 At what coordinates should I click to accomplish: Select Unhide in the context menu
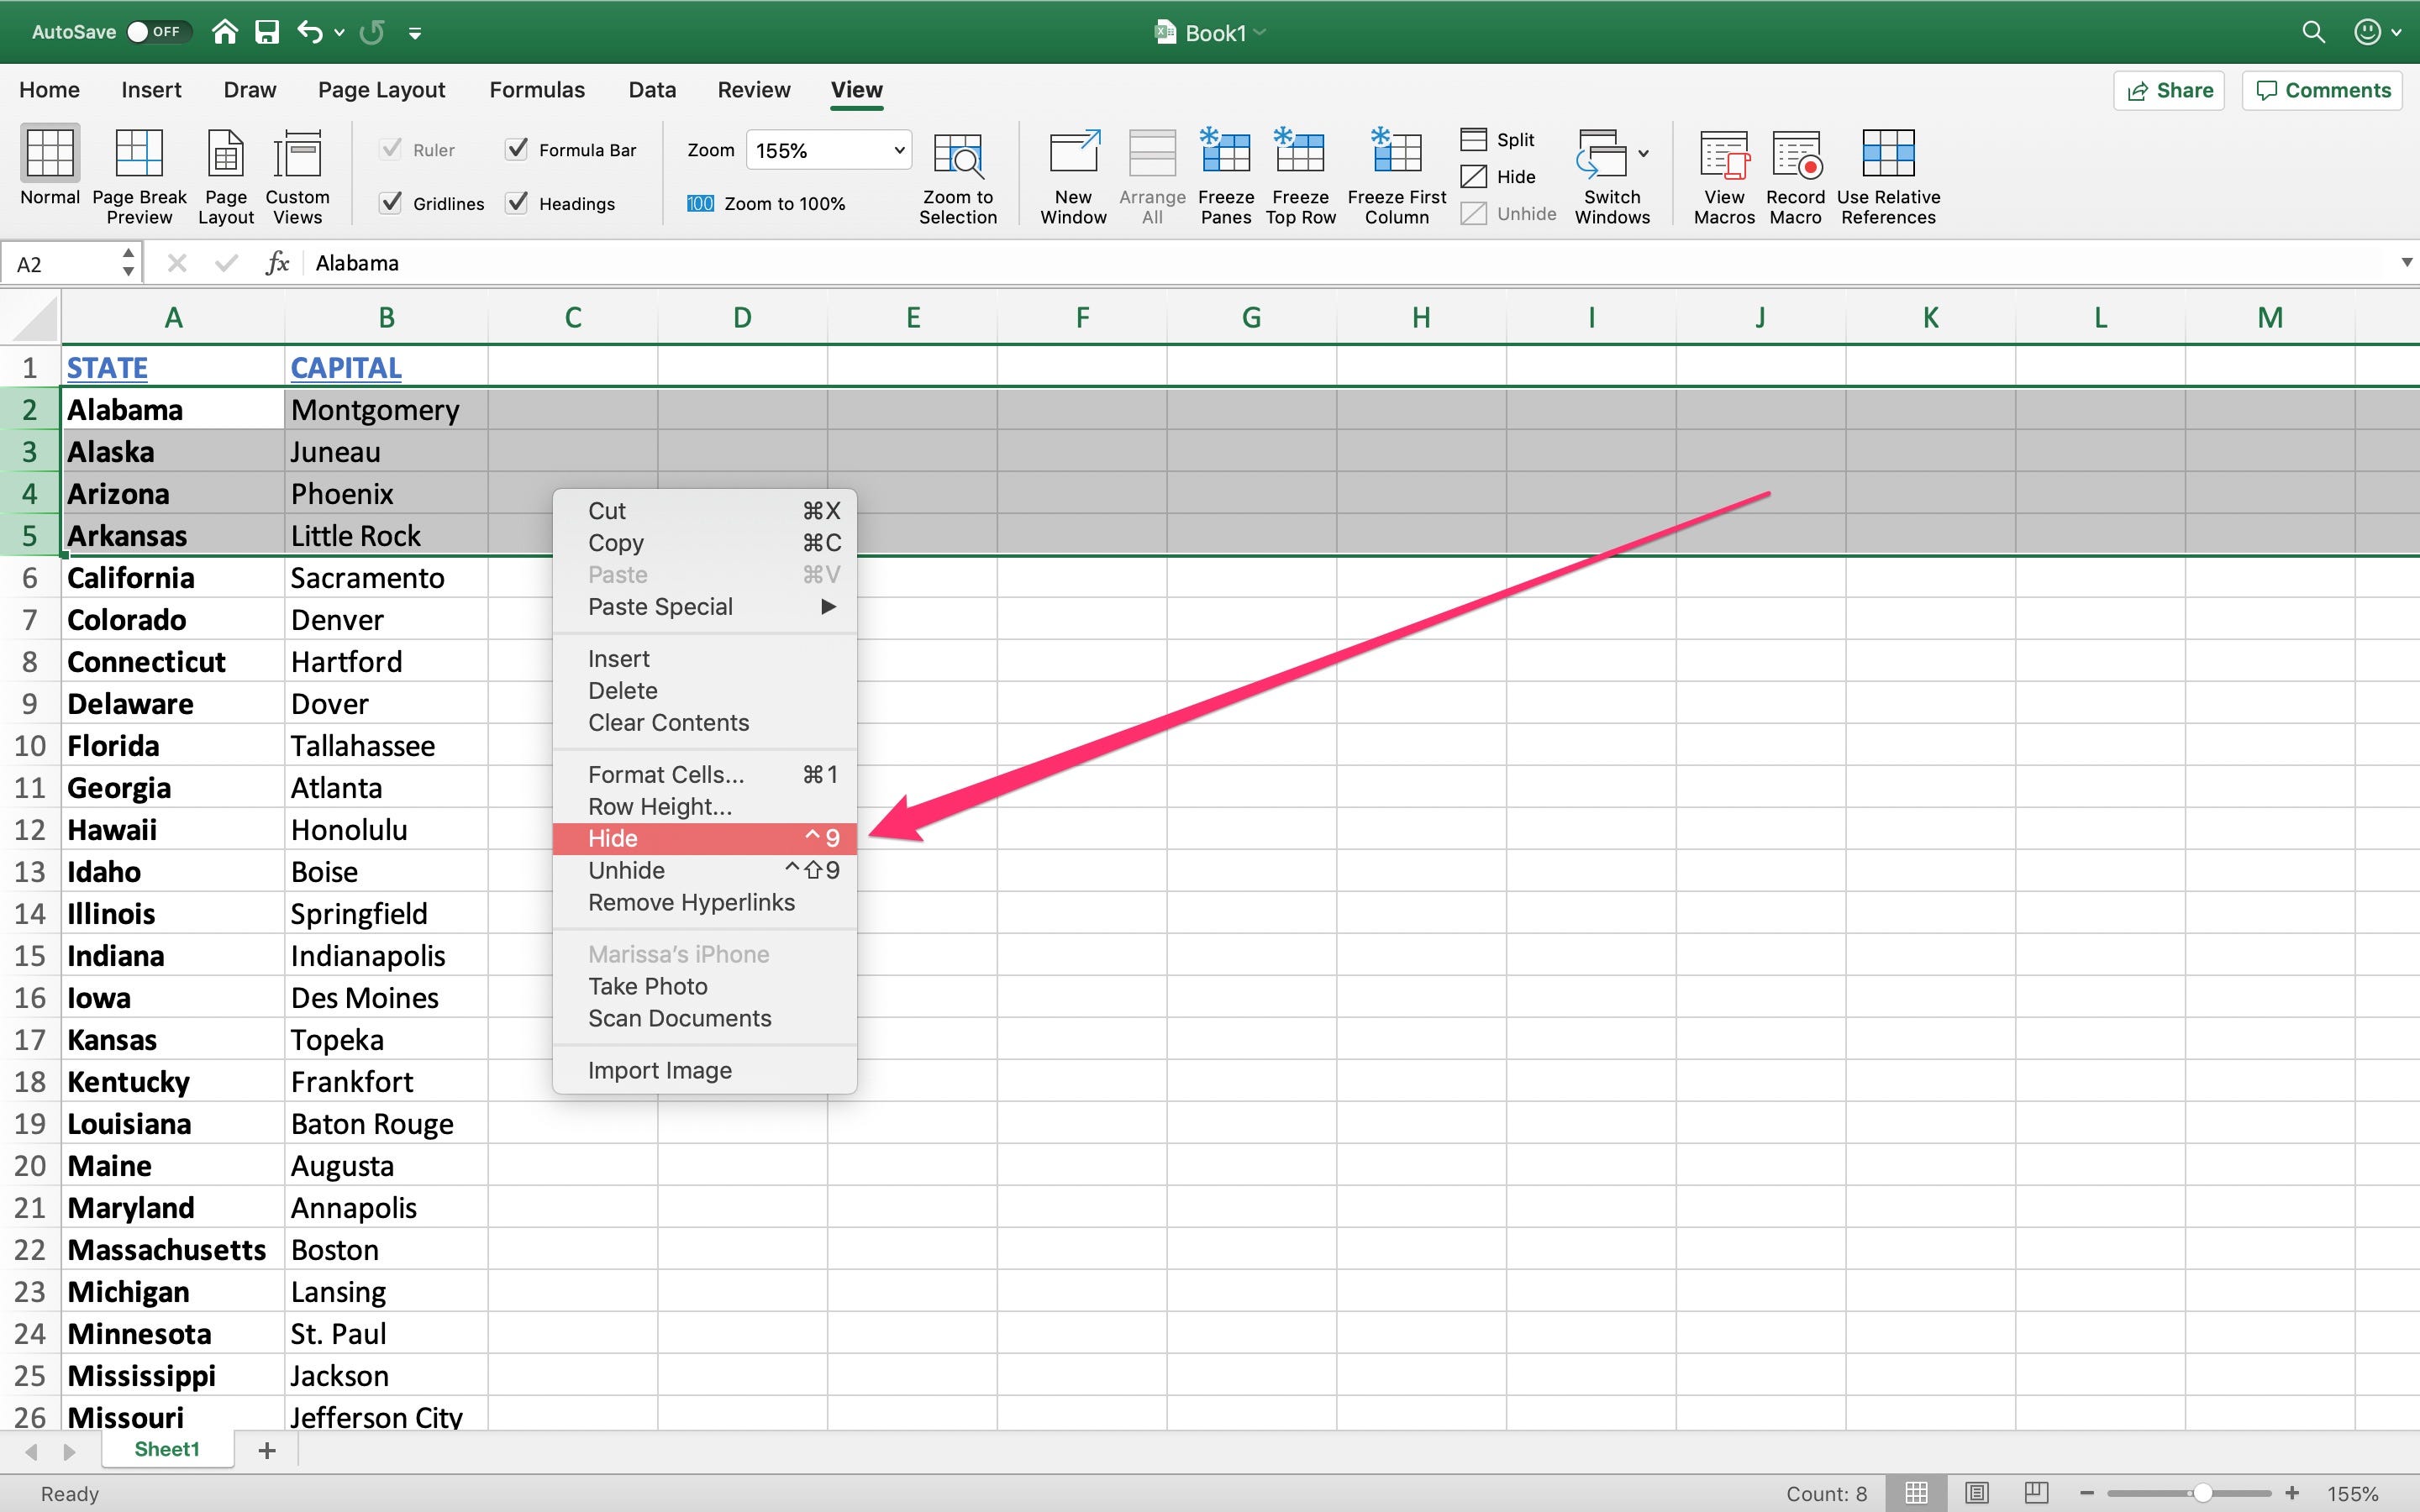tap(705, 871)
